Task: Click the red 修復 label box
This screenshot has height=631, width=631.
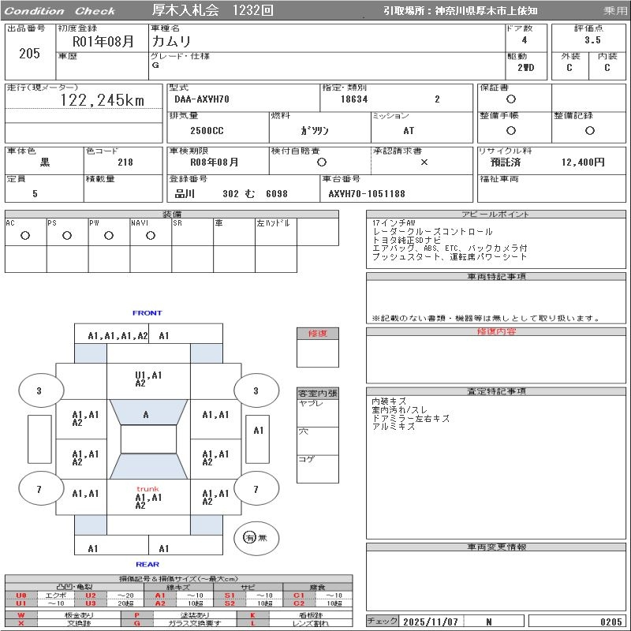Action: tap(317, 334)
